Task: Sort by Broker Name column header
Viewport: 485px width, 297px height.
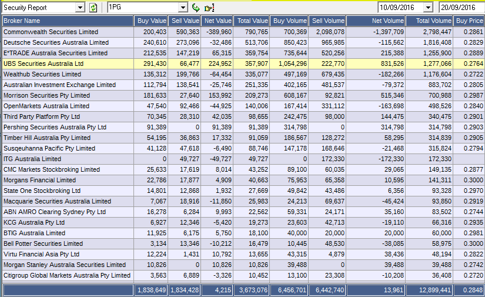Action: tap(68, 21)
